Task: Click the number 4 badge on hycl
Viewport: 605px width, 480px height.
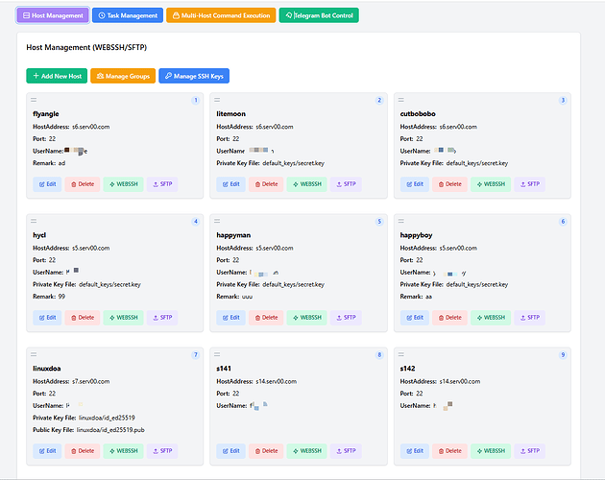Action: [x=196, y=222]
